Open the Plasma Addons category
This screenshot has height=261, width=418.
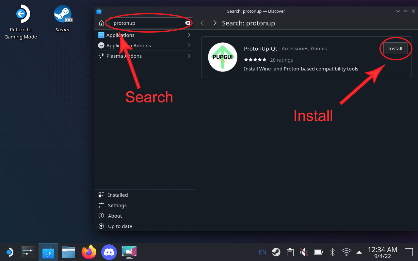[x=145, y=56]
